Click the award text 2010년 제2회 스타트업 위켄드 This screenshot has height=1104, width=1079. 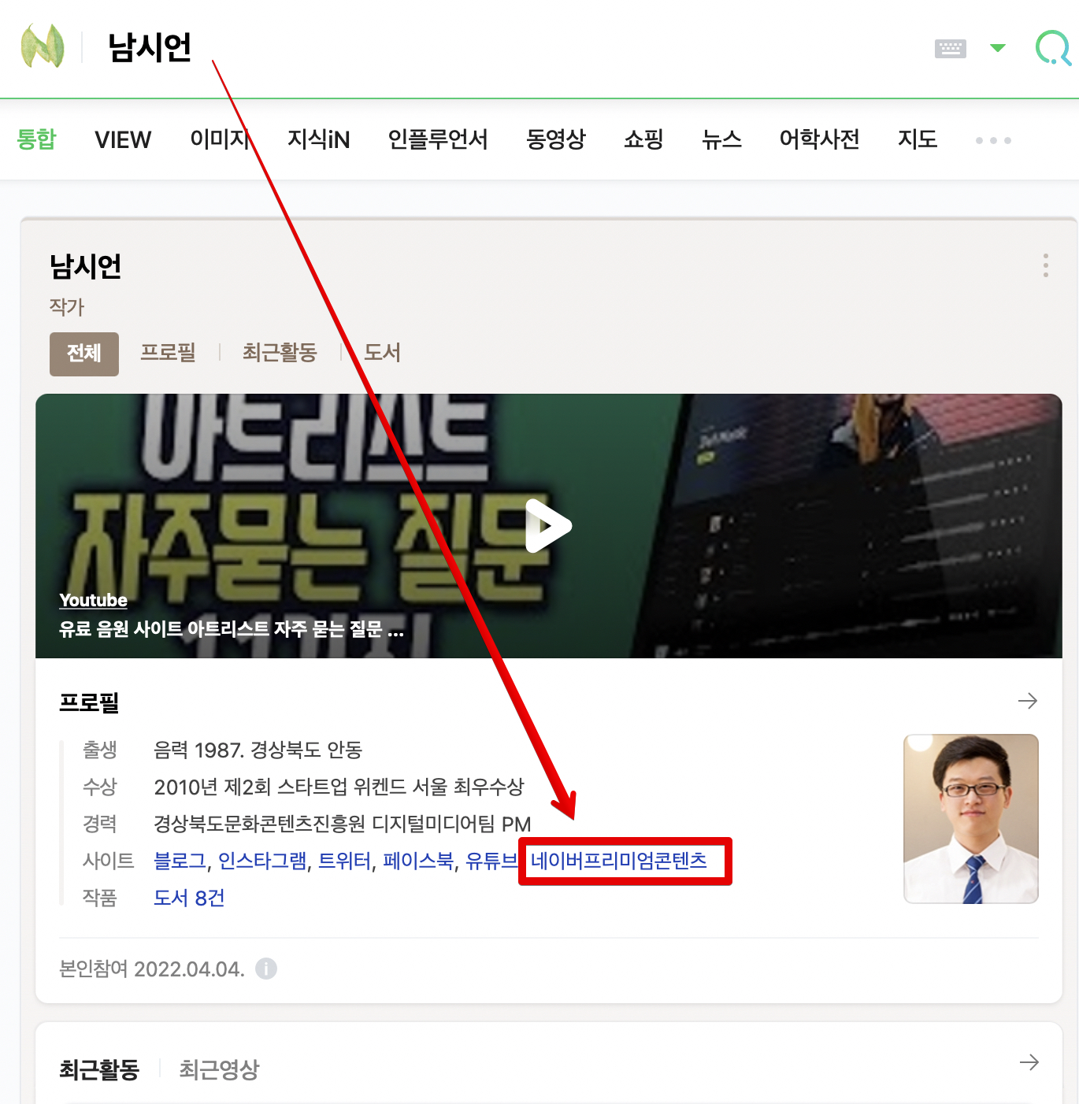point(339,787)
